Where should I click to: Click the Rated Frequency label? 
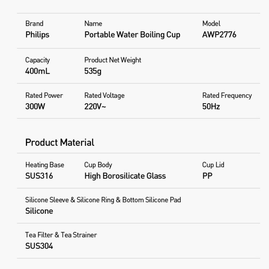click(227, 95)
